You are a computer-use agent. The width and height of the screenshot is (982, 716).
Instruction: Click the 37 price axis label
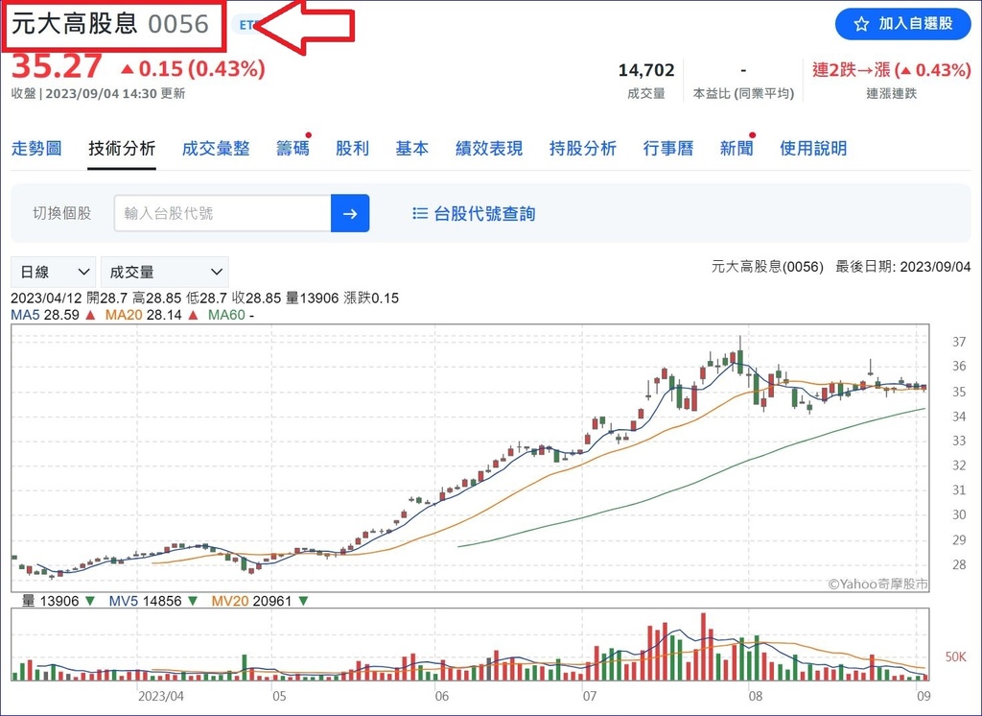(959, 342)
